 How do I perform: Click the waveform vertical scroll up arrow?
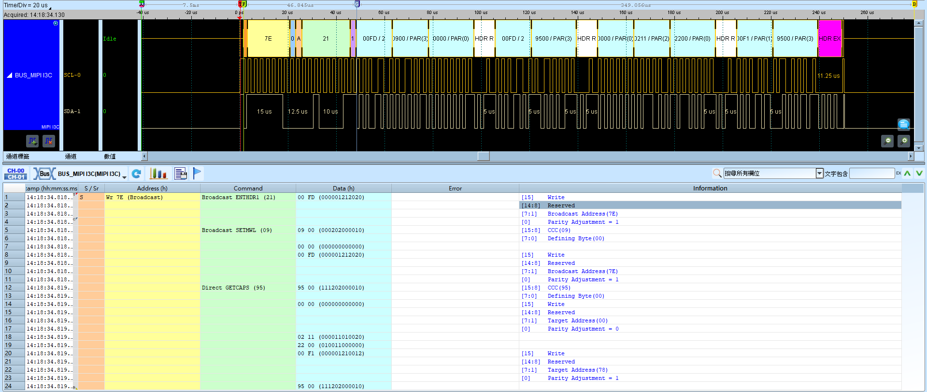[919, 23]
